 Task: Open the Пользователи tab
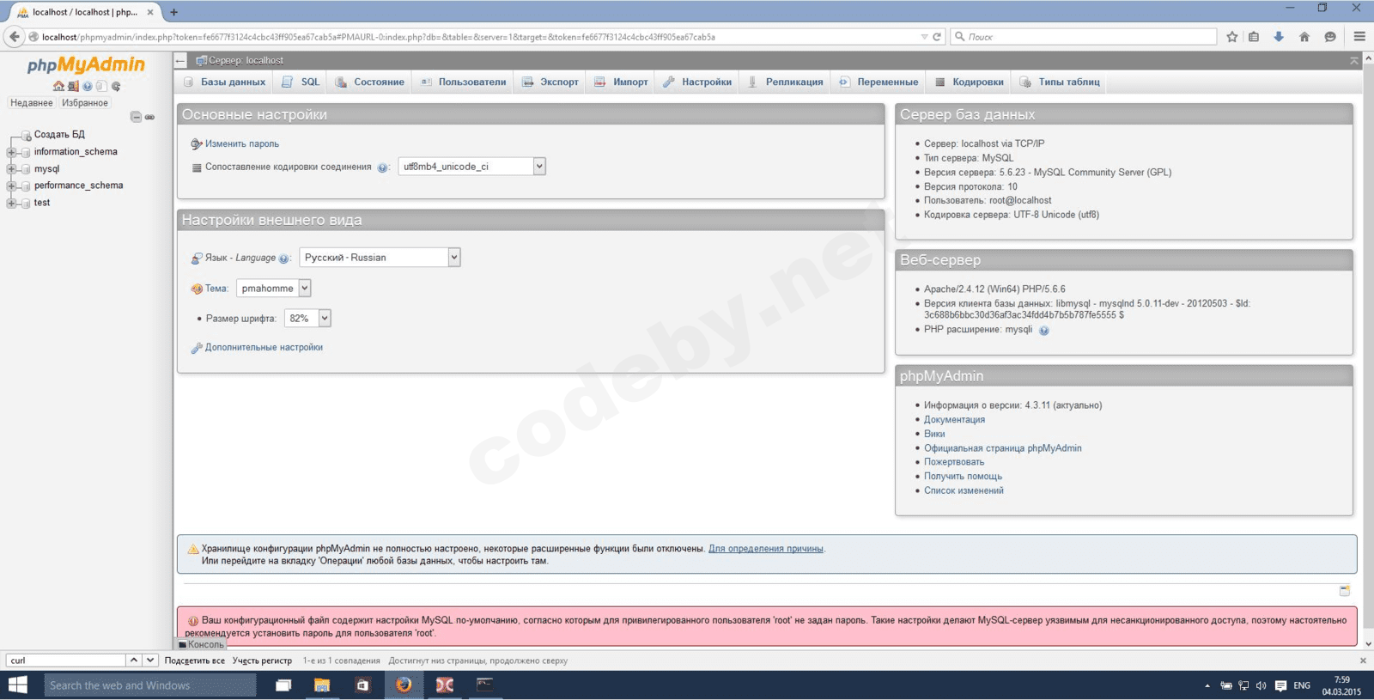click(463, 82)
